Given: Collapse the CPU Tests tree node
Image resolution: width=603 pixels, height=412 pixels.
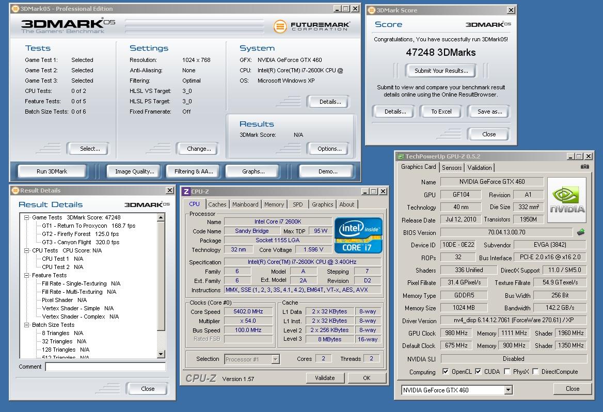Looking at the screenshot, I should click(26, 250).
